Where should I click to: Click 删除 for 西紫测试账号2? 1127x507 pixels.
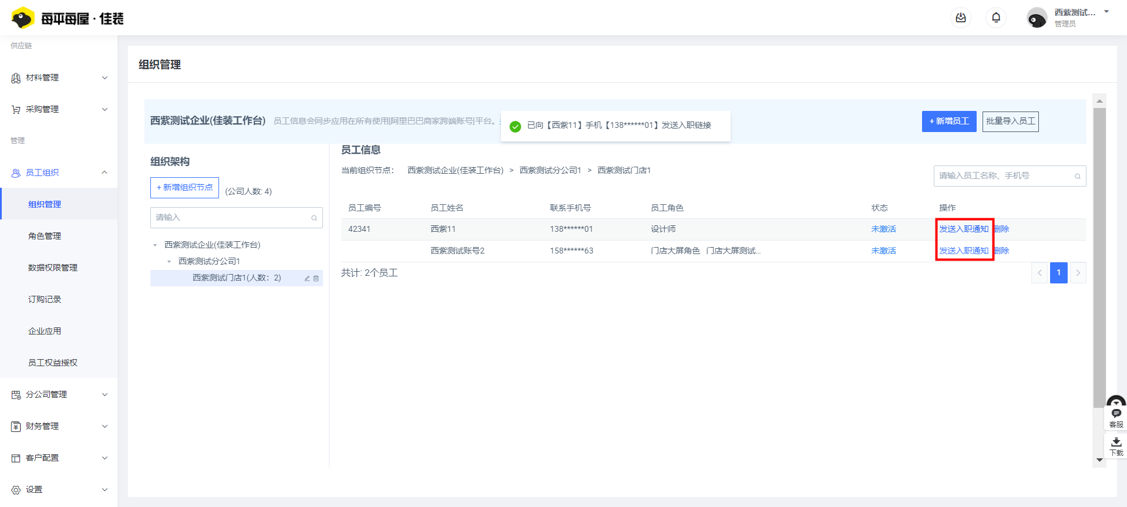1002,251
